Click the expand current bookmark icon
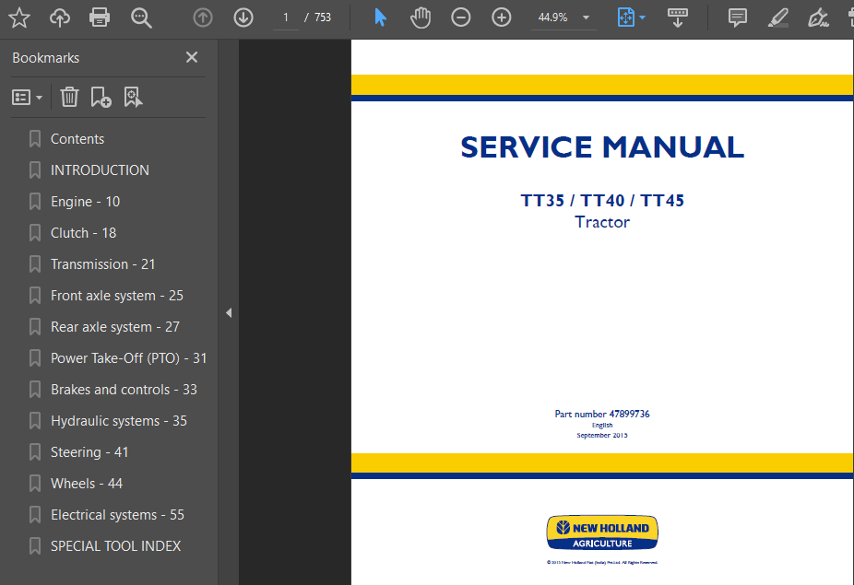Viewport: 854px width, 585px height. coord(134,97)
